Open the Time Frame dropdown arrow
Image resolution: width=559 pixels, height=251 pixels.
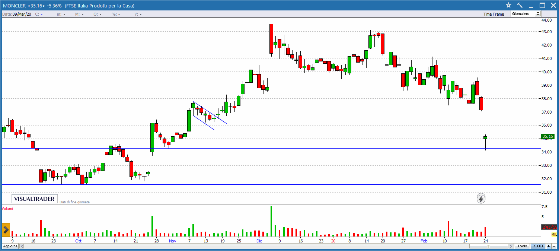[x=538, y=14]
